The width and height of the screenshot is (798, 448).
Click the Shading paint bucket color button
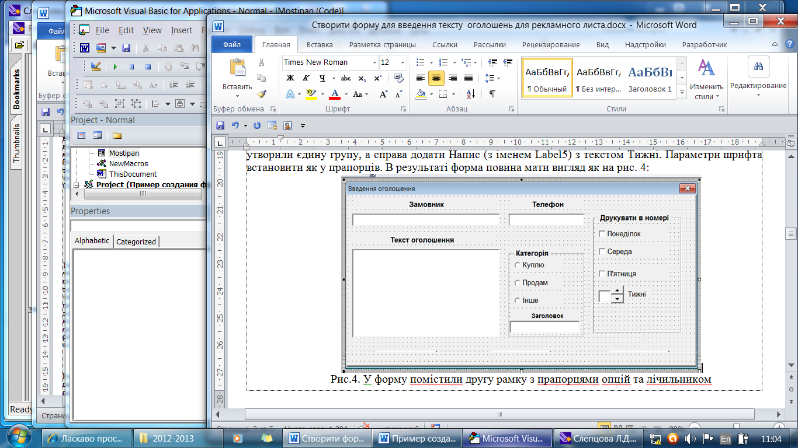point(421,94)
